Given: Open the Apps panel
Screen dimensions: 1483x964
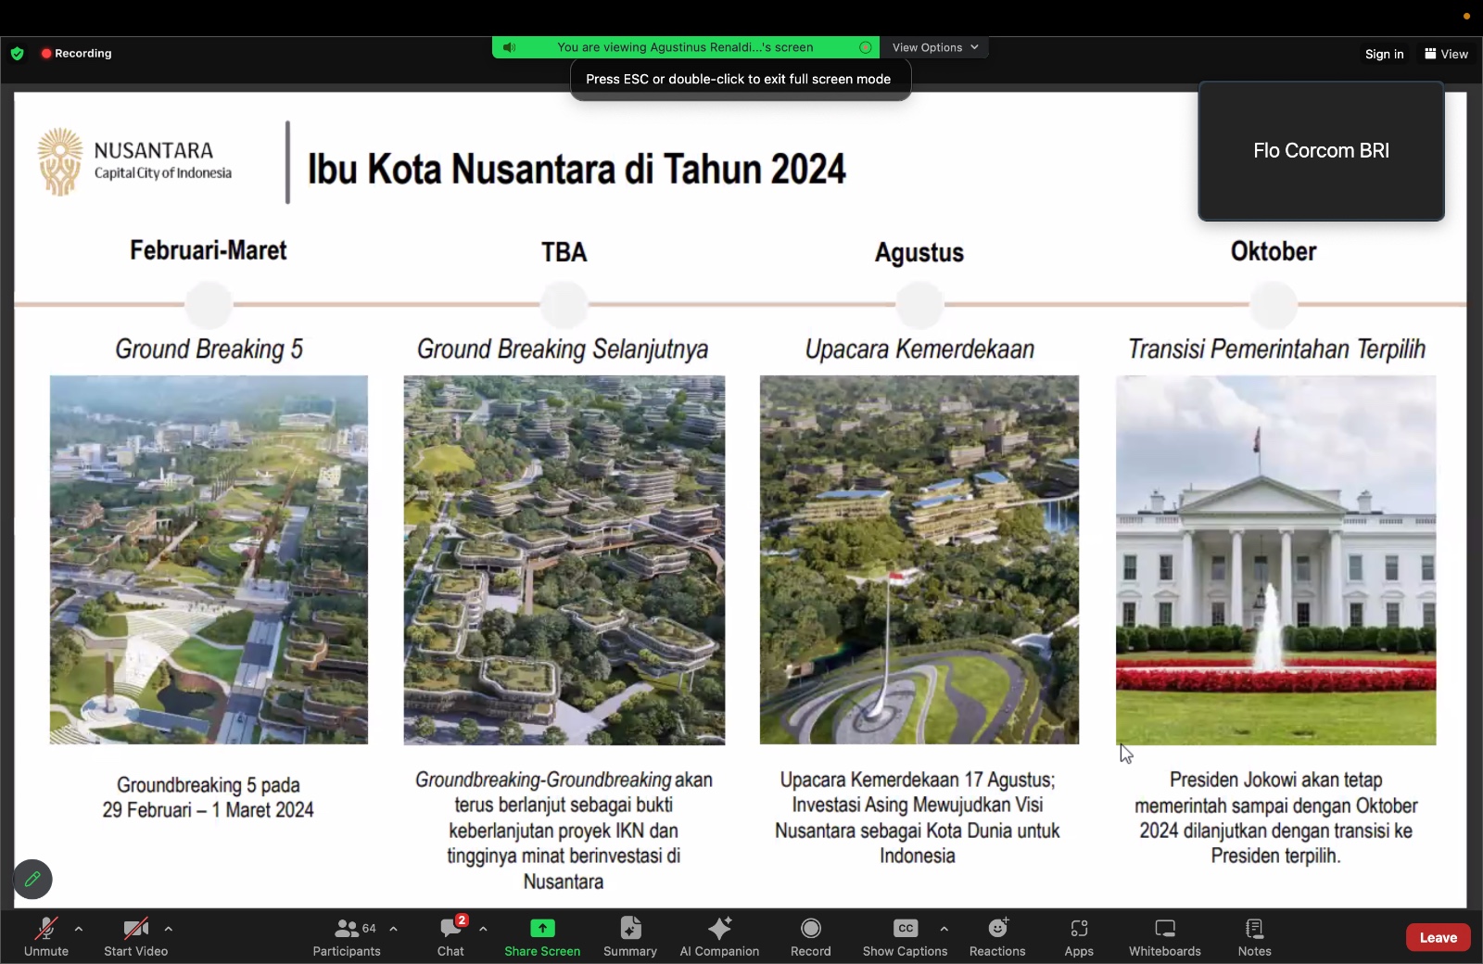Looking at the screenshot, I should (x=1079, y=936).
